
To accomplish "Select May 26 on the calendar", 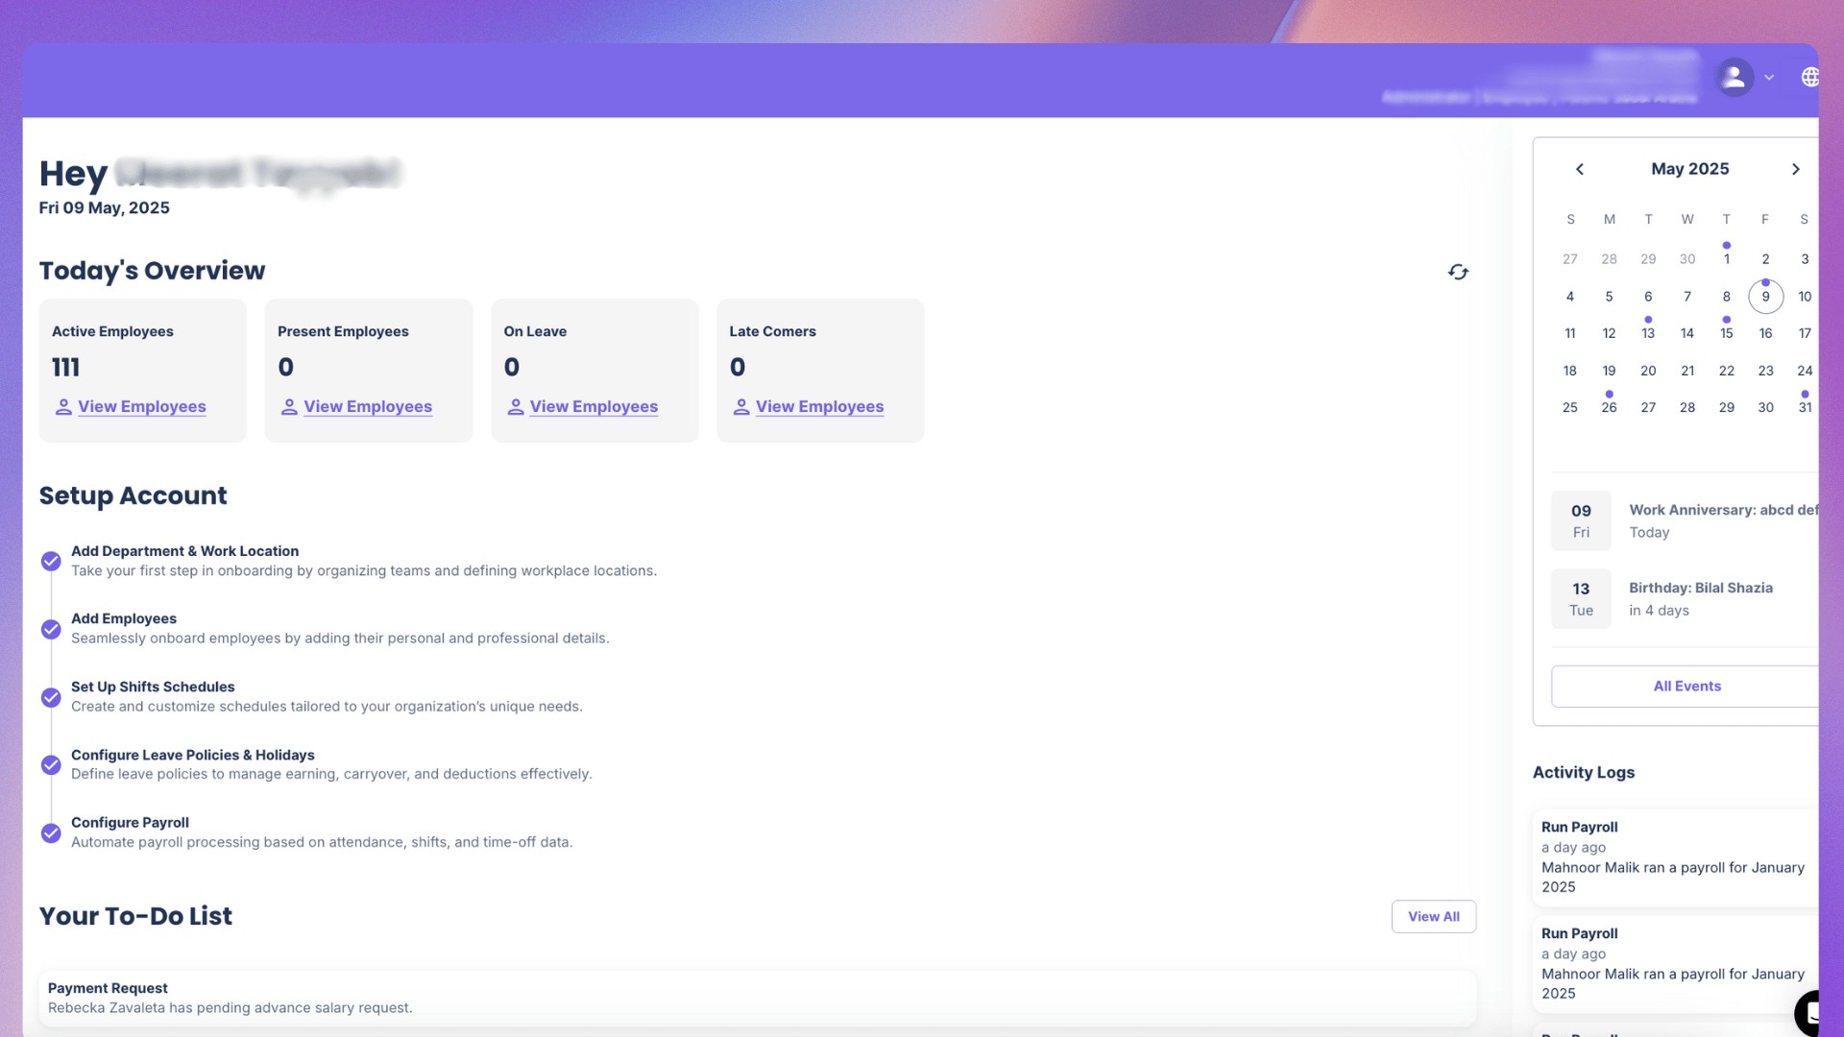I will [x=1609, y=407].
